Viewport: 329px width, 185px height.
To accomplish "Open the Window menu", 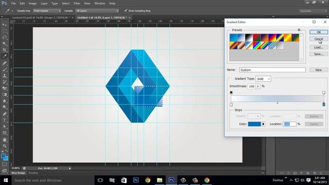I will (100, 4).
